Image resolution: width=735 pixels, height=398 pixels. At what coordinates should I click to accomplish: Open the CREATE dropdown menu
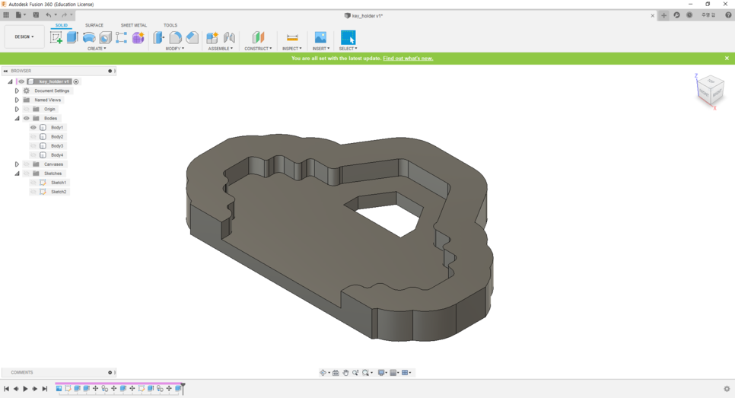[x=97, y=48]
